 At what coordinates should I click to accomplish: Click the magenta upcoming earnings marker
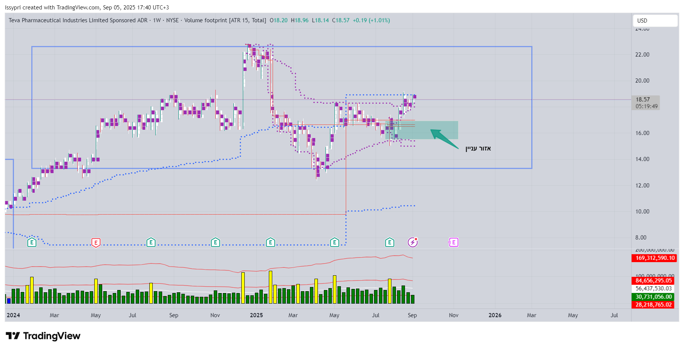(x=453, y=242)
